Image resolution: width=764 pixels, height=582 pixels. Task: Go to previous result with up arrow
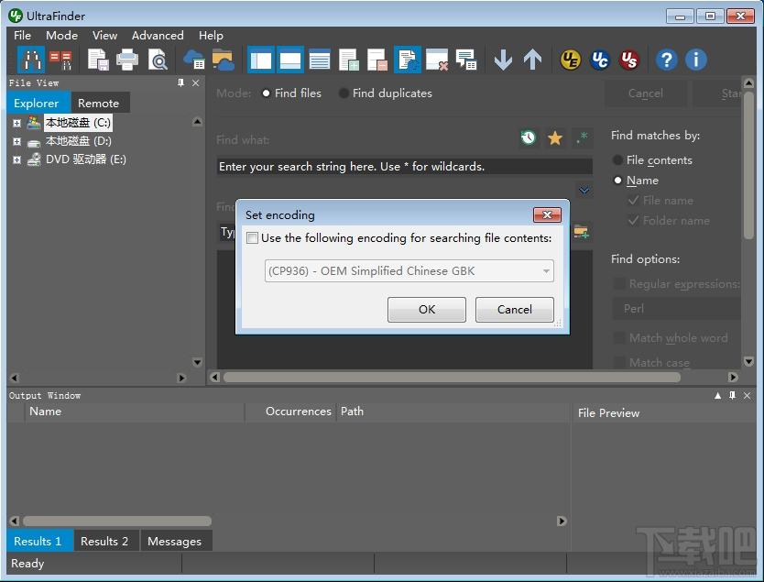point(532,60)
